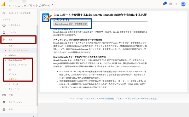
Task: Open the 検索クエリ report
Action: (13, 79)
